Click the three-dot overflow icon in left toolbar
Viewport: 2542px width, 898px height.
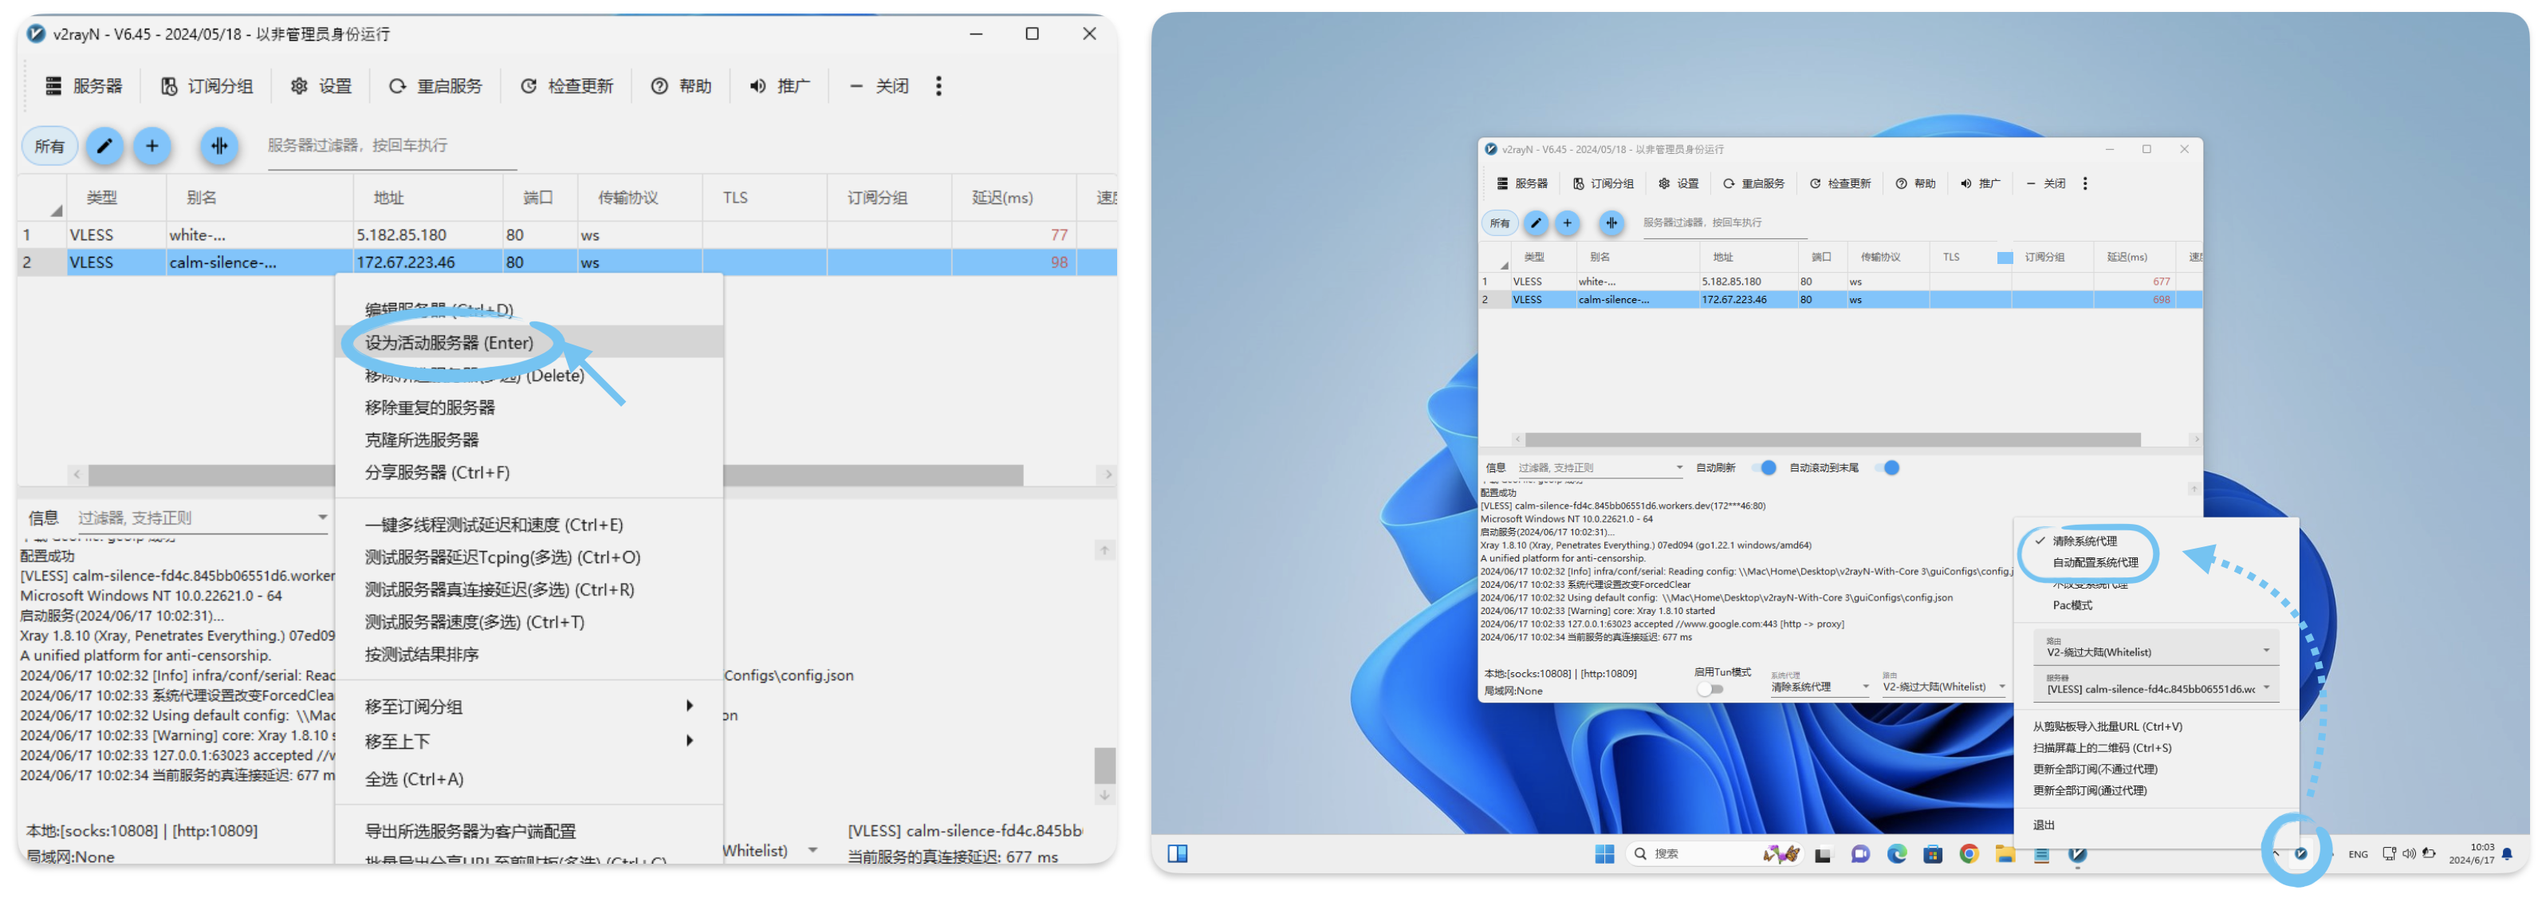click(938, 86)
